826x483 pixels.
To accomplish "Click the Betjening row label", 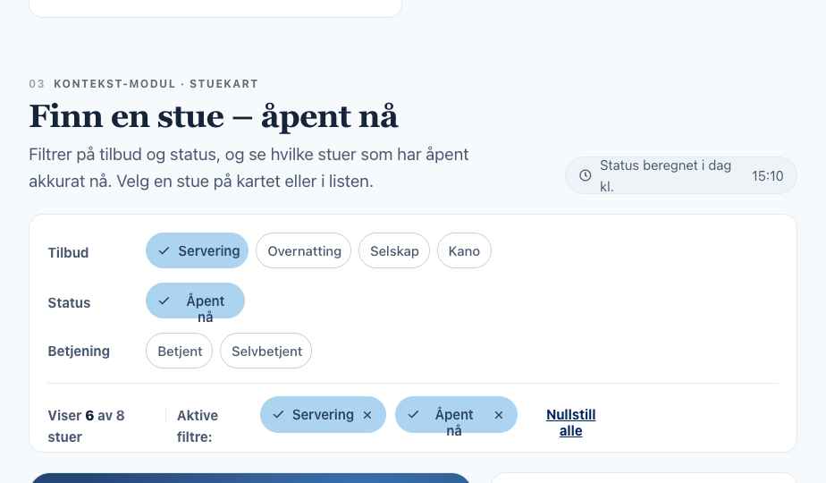I will [x=79, y=352].
